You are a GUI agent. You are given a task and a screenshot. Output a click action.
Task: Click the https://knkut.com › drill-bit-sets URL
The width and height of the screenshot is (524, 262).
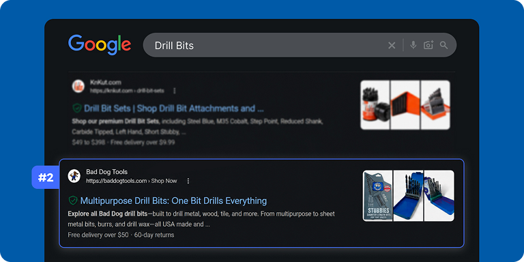point(127,91)
